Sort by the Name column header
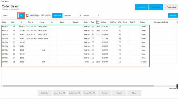Screen dimensions: 178x99 click(42, 22)
